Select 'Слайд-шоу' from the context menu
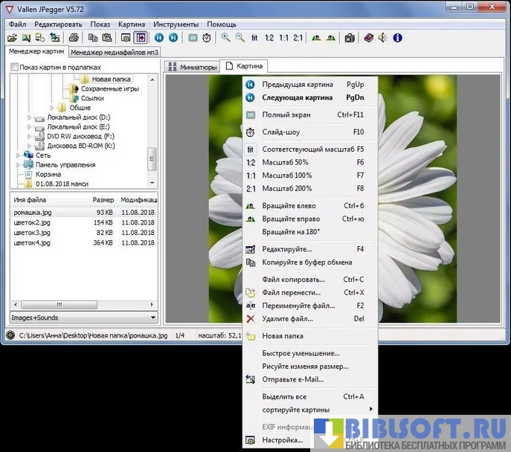Viewport: 511px width, 452px height. point(280,132)
